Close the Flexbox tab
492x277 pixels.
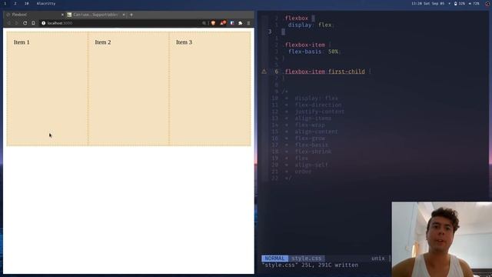[62, 15]
